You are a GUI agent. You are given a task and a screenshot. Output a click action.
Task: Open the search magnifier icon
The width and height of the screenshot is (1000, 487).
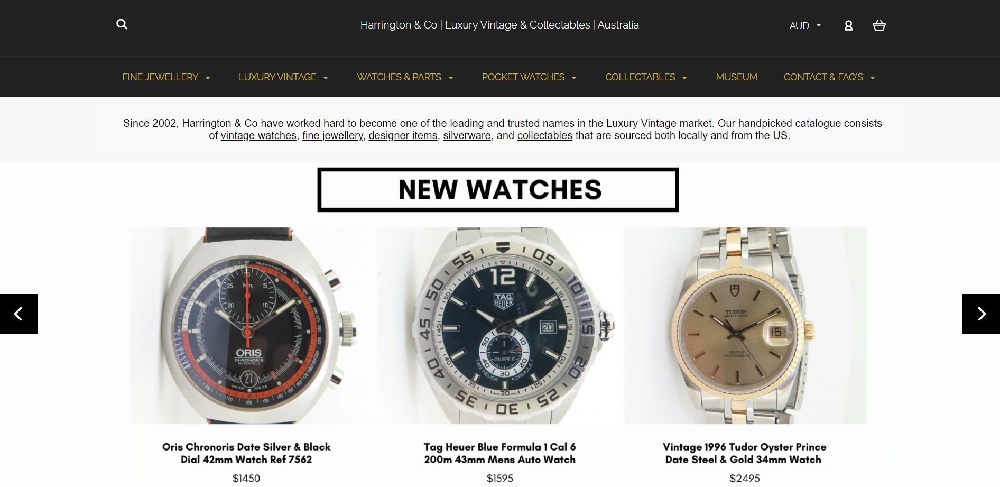click(122, 24)
